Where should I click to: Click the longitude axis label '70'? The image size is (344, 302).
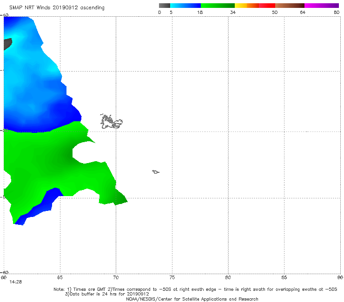[116, 278]
